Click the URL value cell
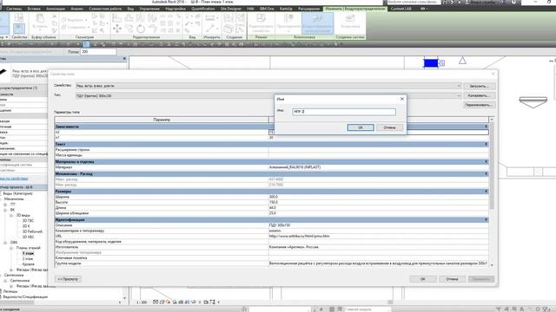 click(379, 236)
